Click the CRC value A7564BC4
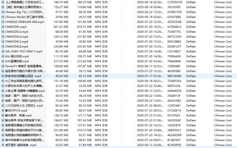Screen dimensions: 237x148 [174, 27]
